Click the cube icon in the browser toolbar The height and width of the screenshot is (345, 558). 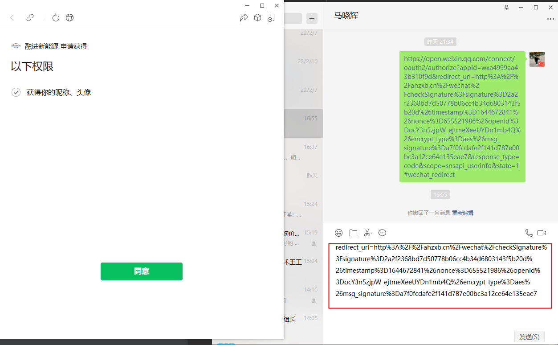257,18
